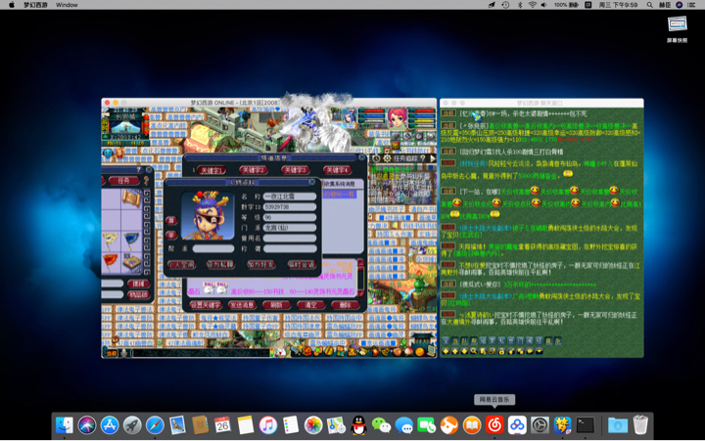
Task: Select the 关键字2 keyword button
Action: point(254,170)
